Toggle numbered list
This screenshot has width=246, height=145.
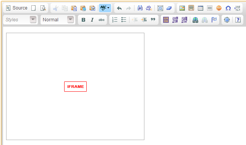point(115,20)
